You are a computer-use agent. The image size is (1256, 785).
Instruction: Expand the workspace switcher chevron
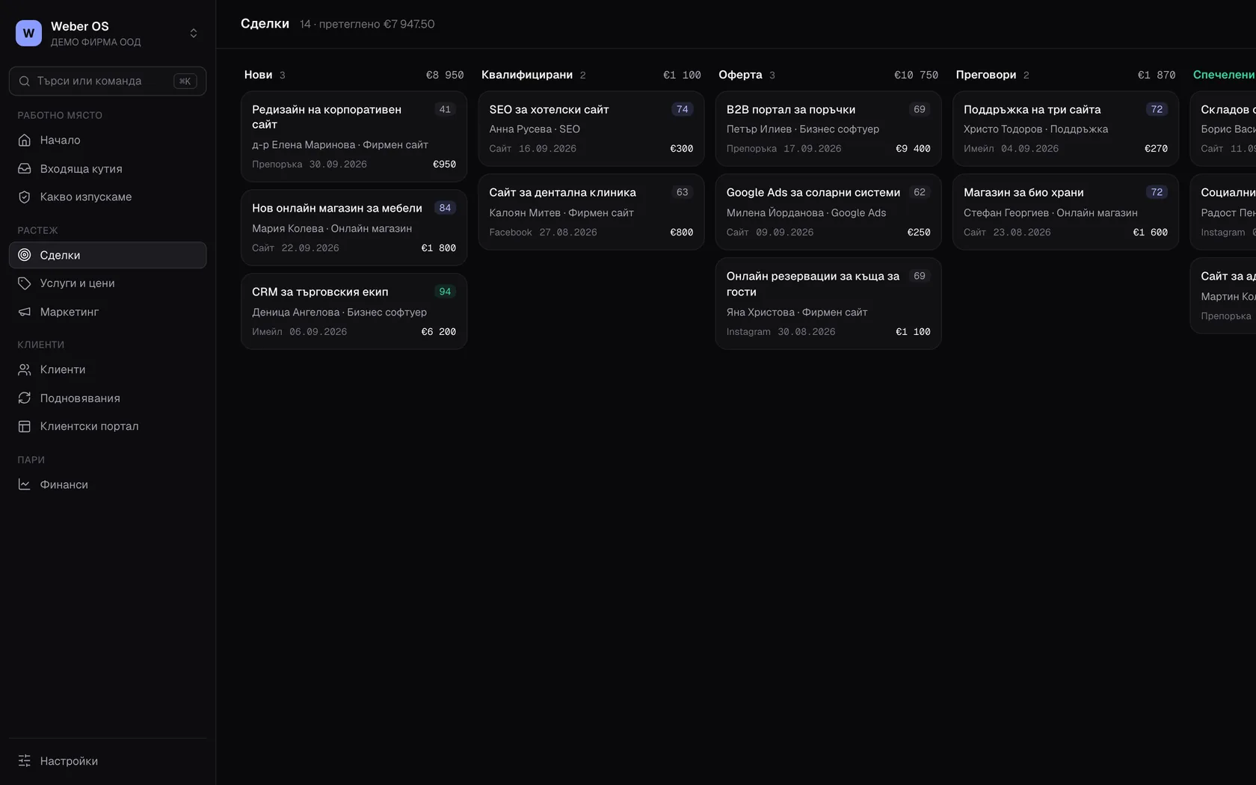point(194,33)
